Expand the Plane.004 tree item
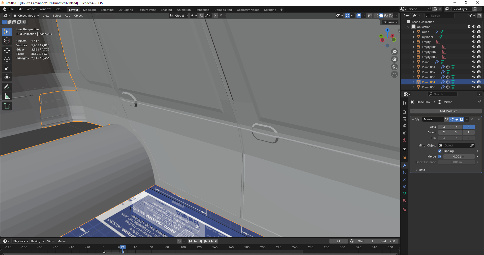The image size is (484, 255). coord(413,82)
